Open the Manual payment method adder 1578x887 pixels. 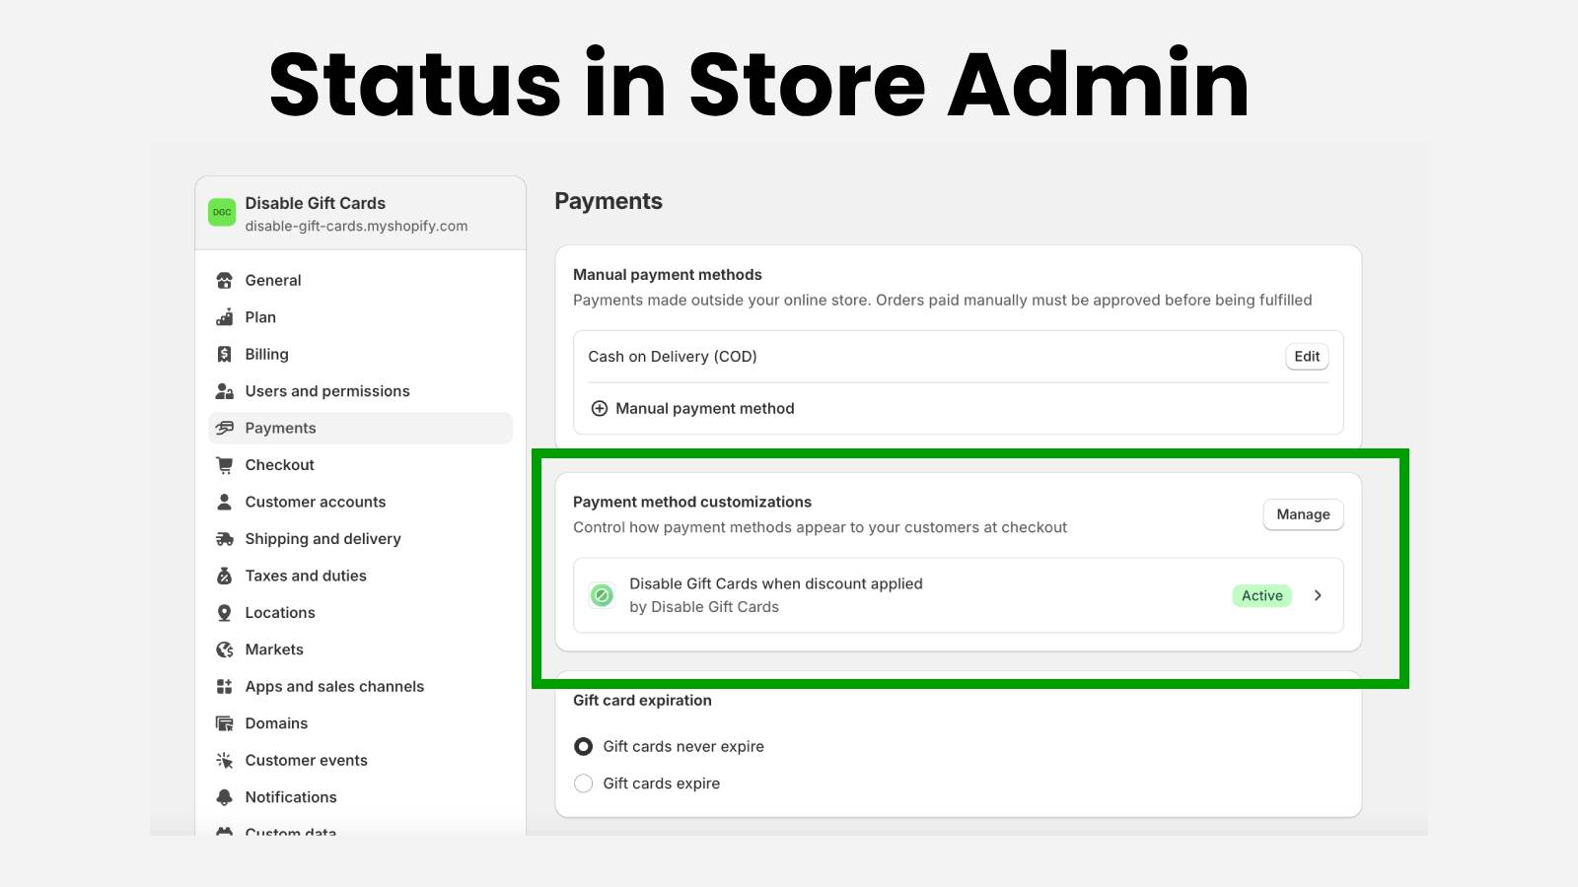692,407
